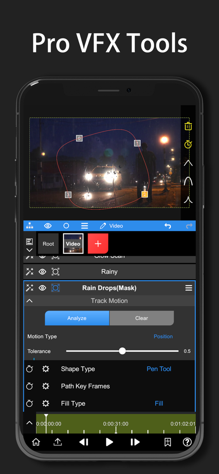Select mask control point 1
Image resolution: width=219 pixels, height=474 pixels.
[x=138, y=143]
